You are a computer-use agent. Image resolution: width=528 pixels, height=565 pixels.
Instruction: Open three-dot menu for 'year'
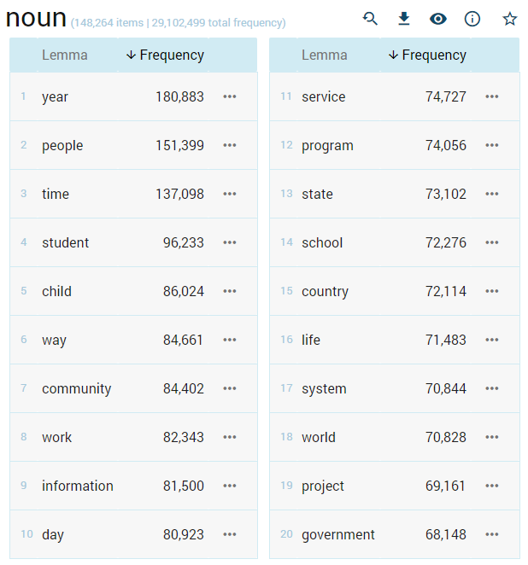[230, 97]
